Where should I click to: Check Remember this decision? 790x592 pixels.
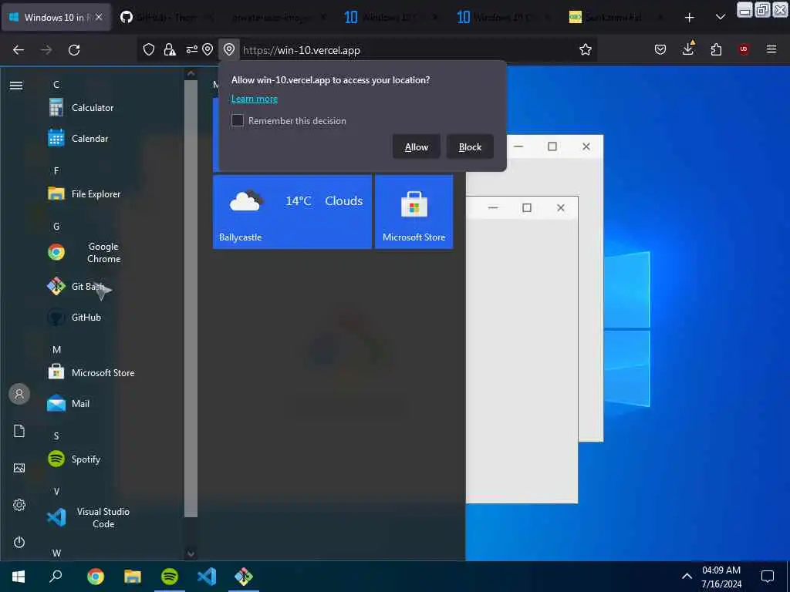click(x=238, y=120)
